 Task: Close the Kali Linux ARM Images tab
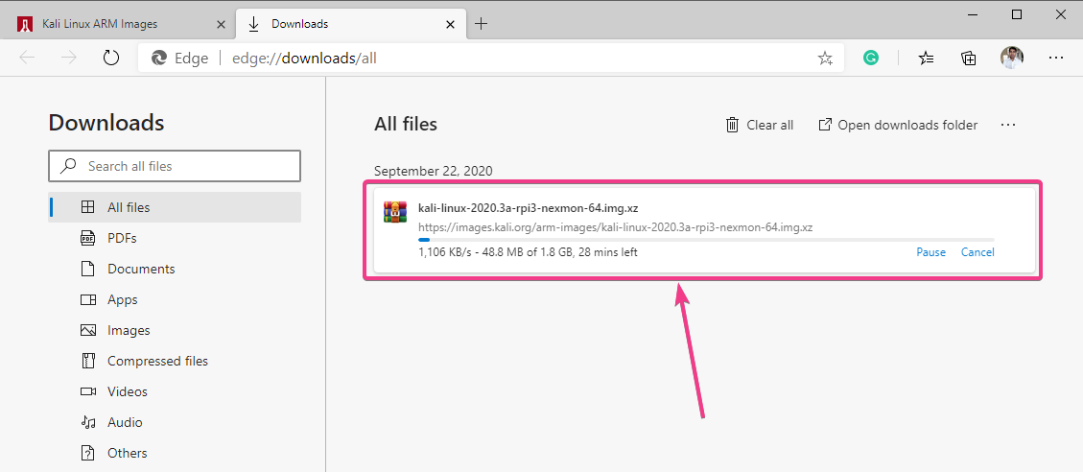pos(221,24)
